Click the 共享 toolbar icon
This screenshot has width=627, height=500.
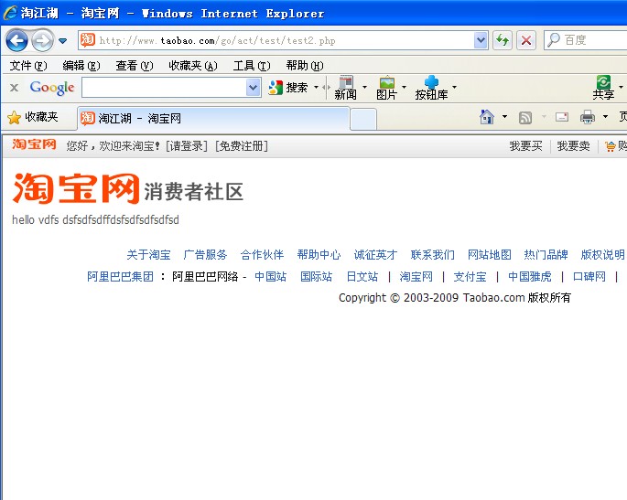603,88
